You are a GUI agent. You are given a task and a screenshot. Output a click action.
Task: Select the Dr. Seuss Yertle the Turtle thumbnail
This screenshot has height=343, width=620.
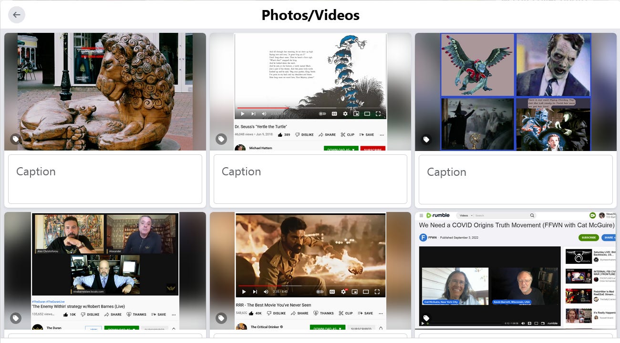coord(310,91)
